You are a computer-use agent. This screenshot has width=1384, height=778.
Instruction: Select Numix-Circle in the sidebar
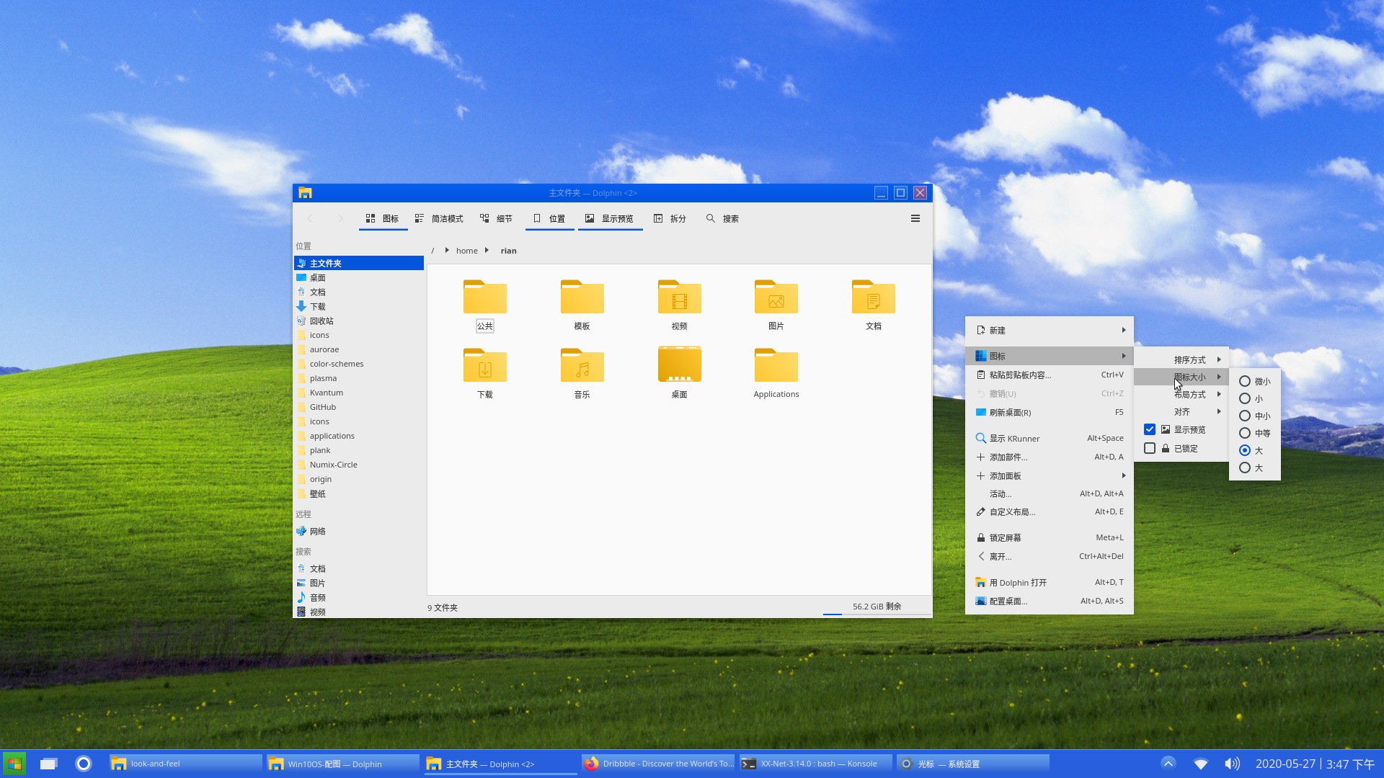tap(359, 465)
